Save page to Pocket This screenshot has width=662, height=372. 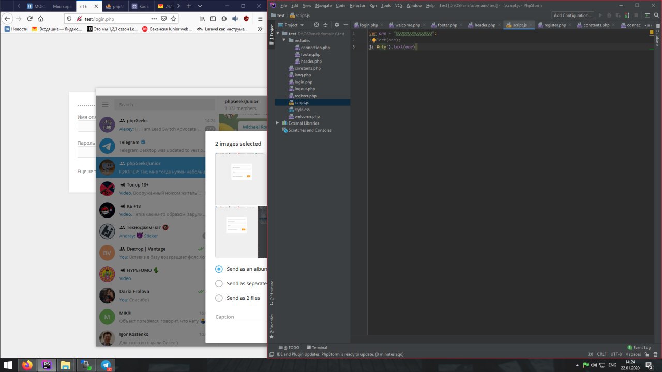click(163, 19)
